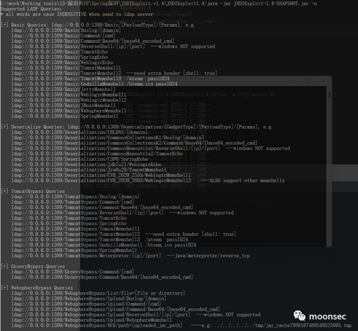Click the 'Deserialization/CommonsCollectionsK2/Command/Base64' line
The height and width of the screenshot is (331, 358).
coord(134,143)
